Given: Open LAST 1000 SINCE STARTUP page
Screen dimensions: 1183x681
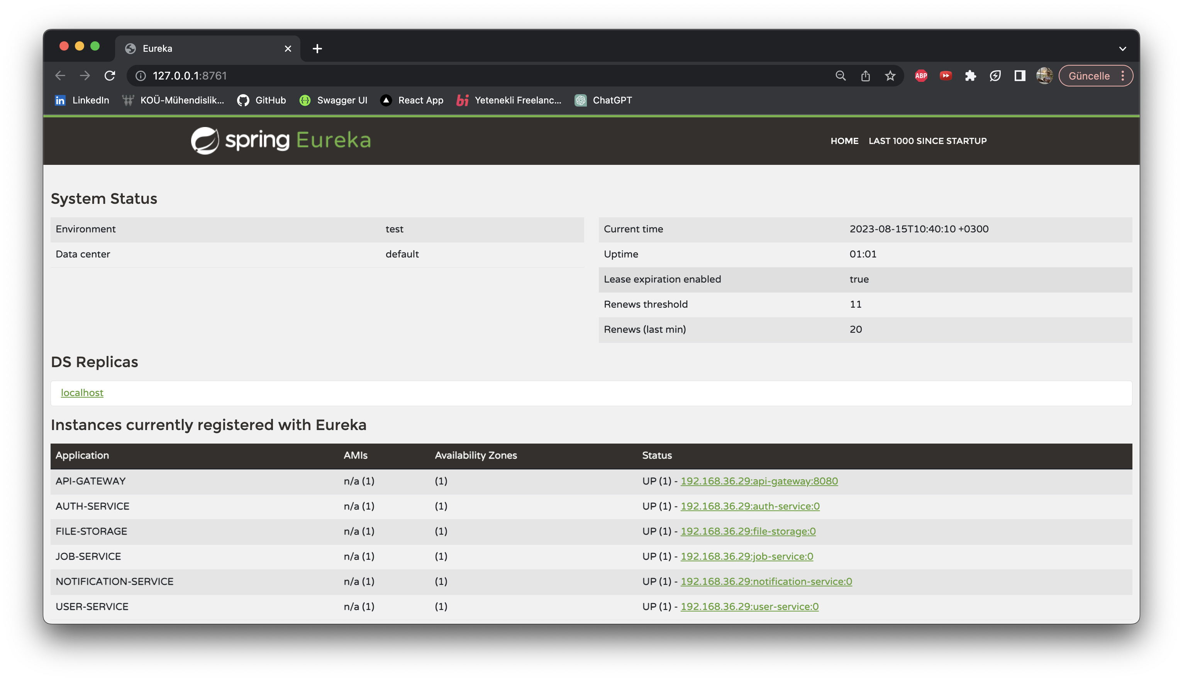Looking at the screenshot, I should point(927,141).
